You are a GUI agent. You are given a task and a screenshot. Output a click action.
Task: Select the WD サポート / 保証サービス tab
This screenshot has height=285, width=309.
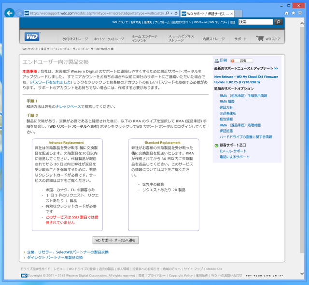[x=207, y=14]
